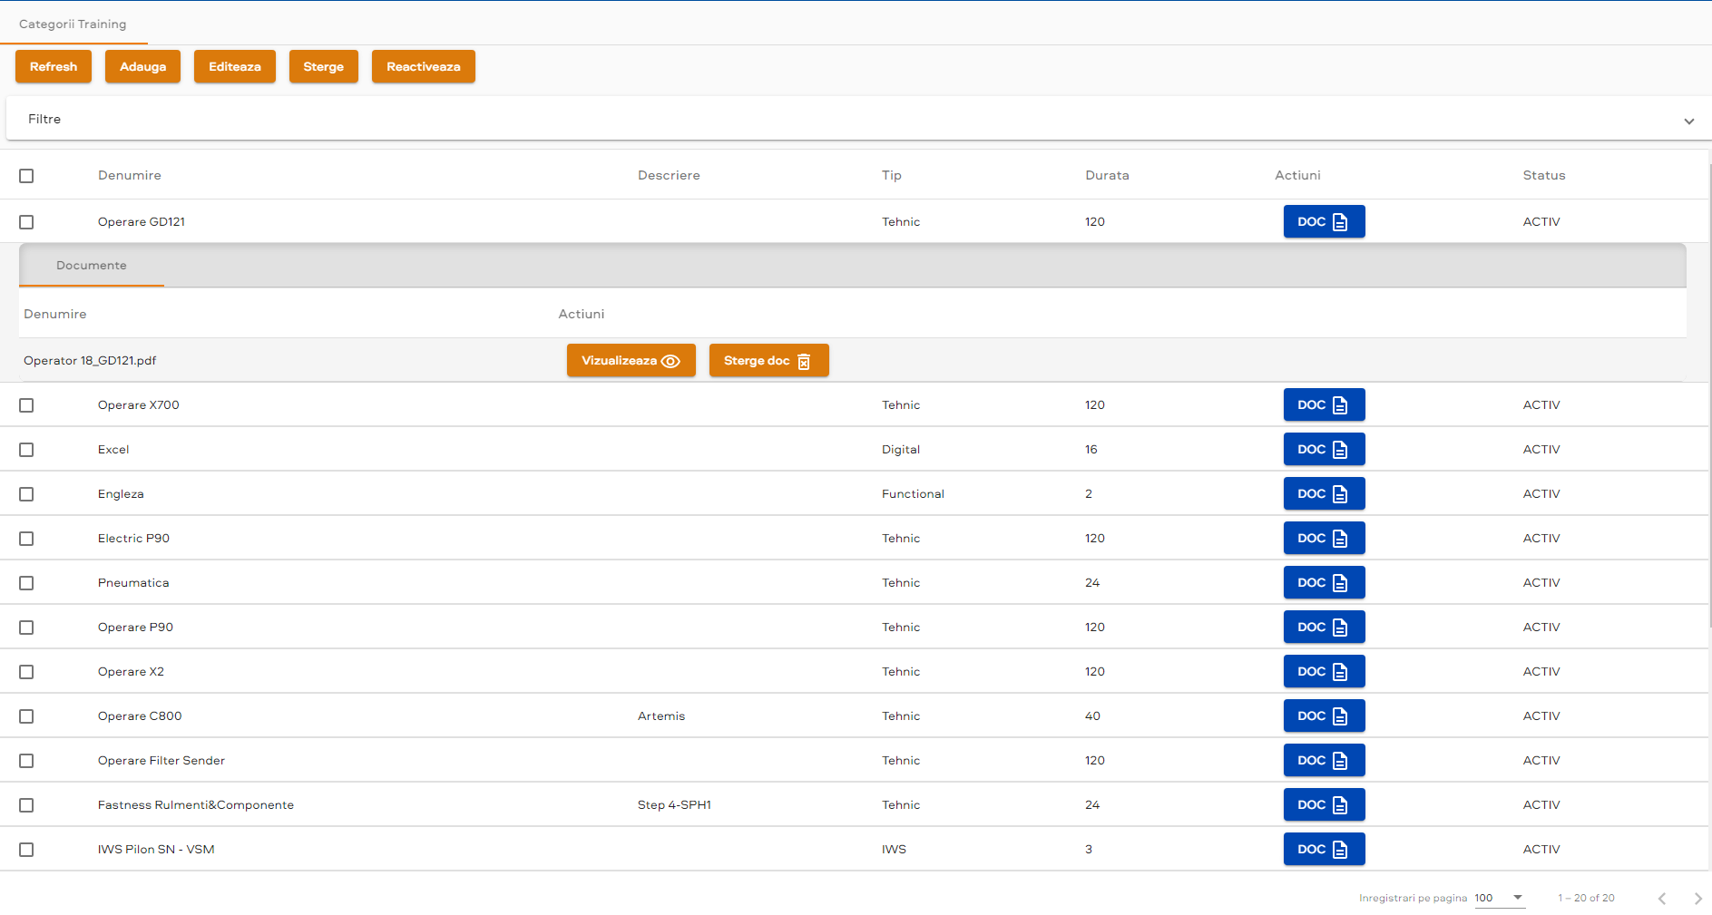Select the Electric P90 row checkbox
The image size is (1712, 915).
pos(26,539)
